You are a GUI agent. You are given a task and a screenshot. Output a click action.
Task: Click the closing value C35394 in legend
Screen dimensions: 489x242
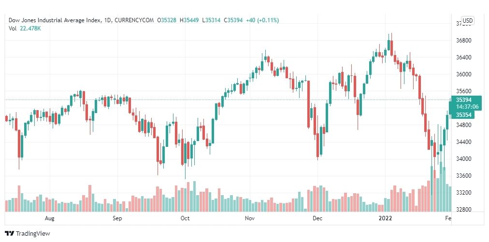click(234, 20)
